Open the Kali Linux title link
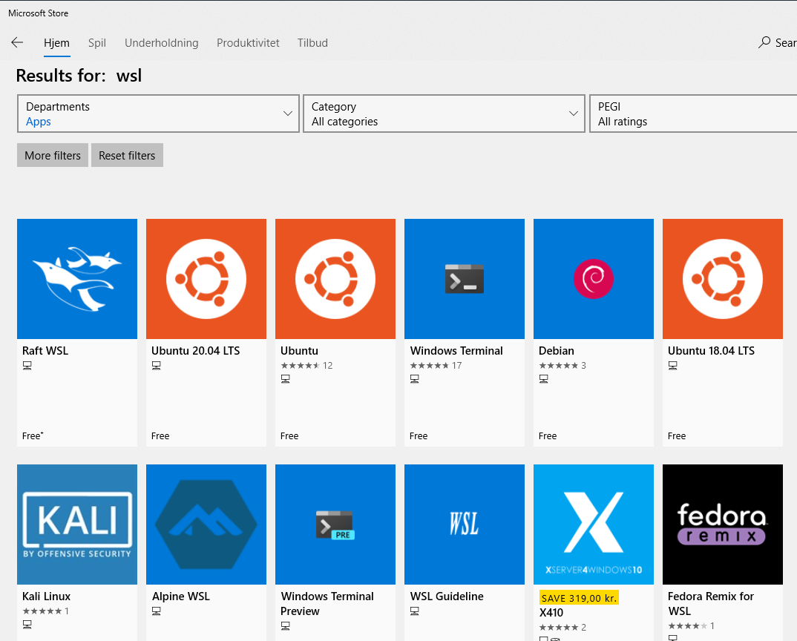This screenshot has width=797, height=641. [x=47, y=596]
